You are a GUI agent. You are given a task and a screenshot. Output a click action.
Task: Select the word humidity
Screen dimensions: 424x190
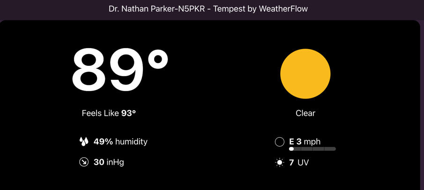pyautogui.click(x=131, y=141)
